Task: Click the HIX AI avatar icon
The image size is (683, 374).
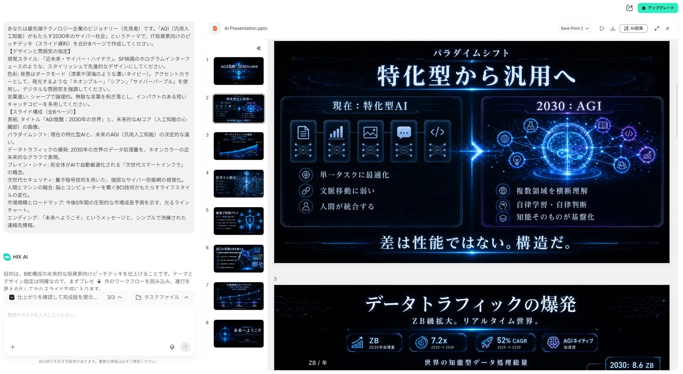Action: 7,257
